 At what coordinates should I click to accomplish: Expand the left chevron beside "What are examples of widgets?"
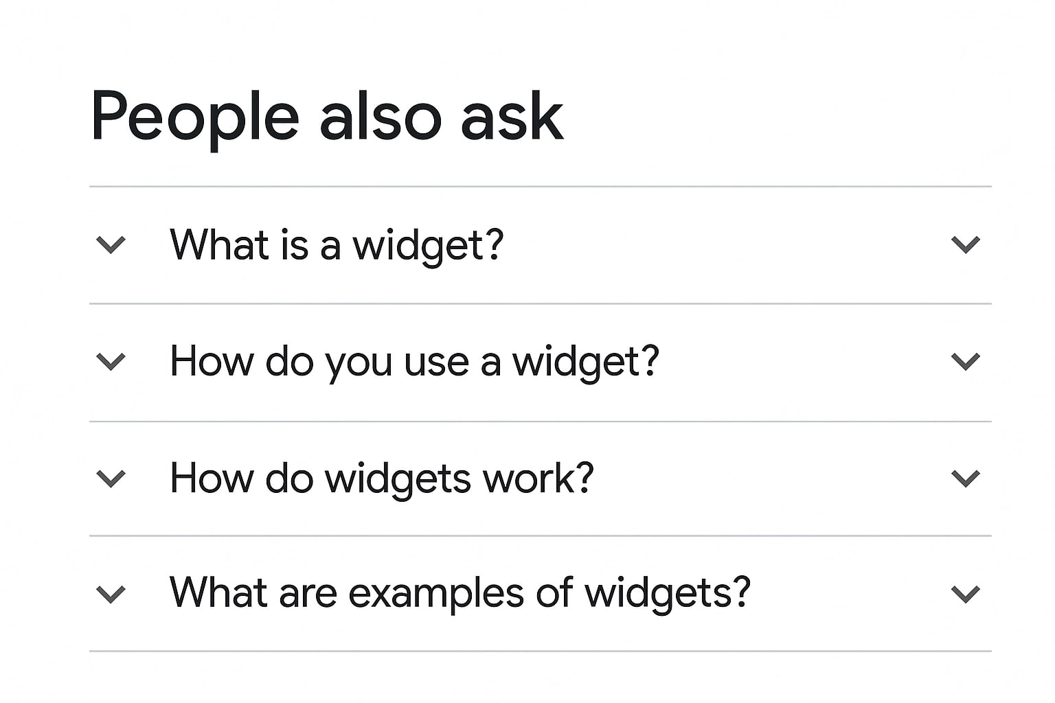(111, 592)
